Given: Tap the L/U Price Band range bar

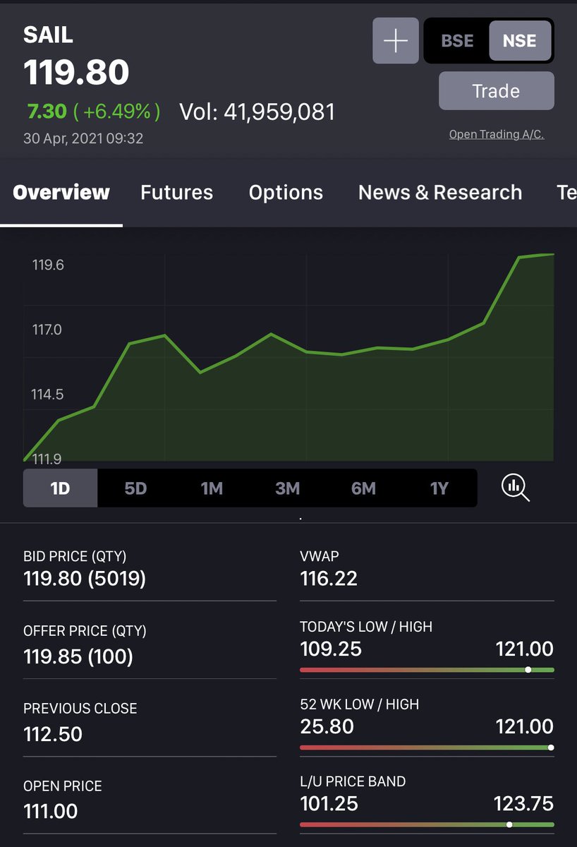Looking at the screenshot, I should [x=427, y=824].
